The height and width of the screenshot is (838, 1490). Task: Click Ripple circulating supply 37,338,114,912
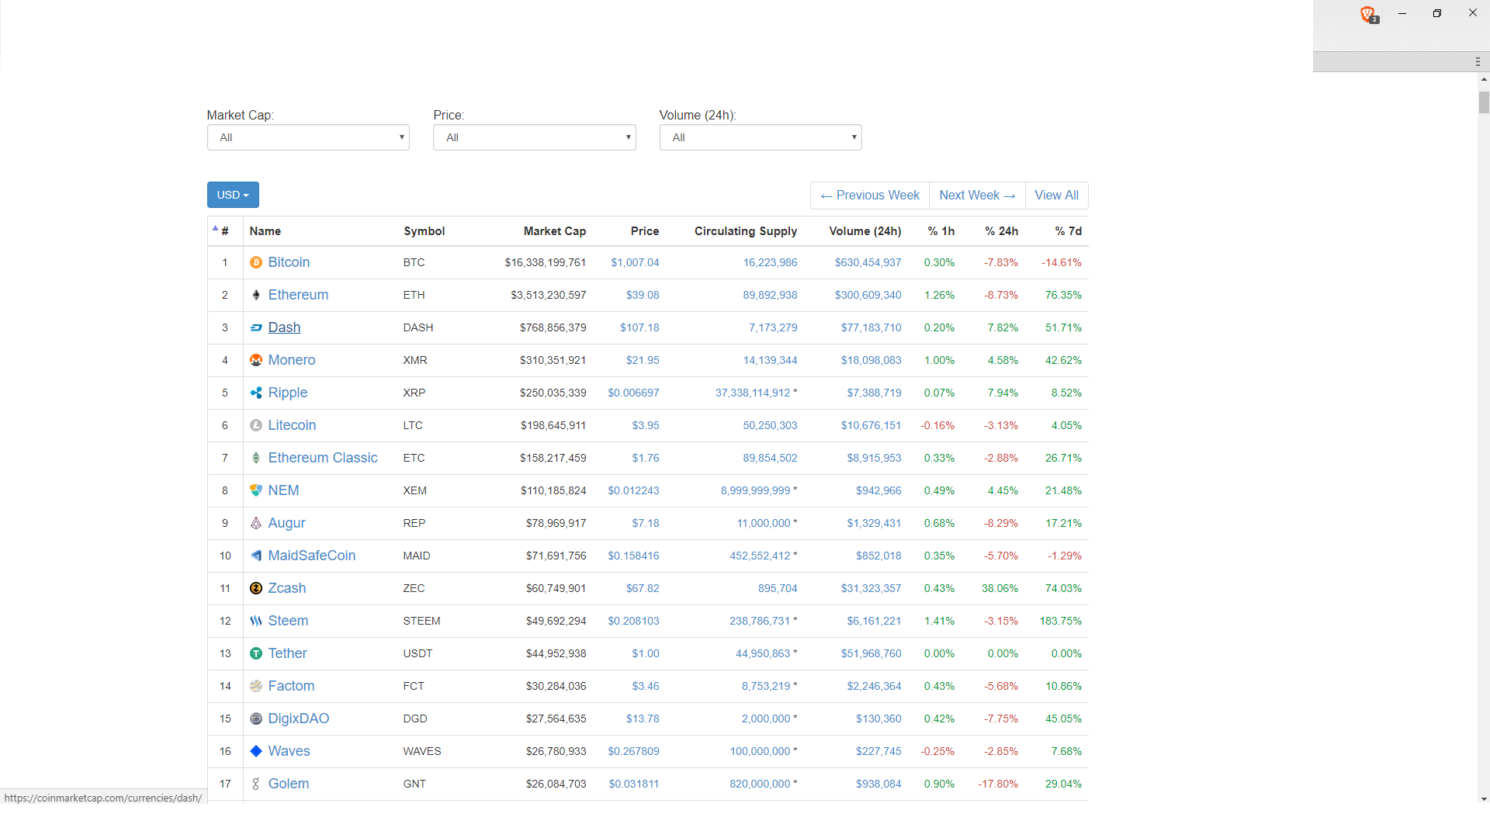(753, 393)
